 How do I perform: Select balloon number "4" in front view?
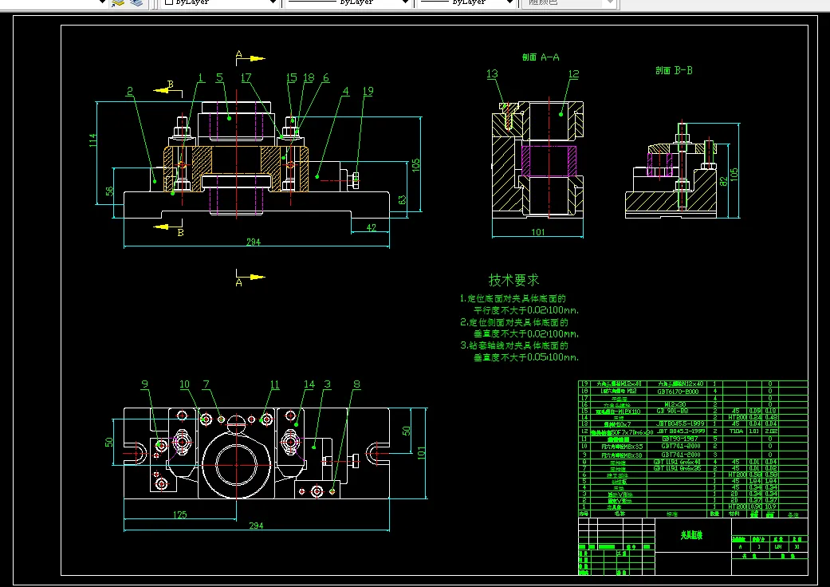click(346, 91)
